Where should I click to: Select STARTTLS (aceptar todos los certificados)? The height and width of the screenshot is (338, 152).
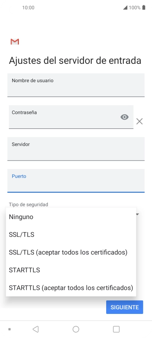click(x=71, y=288)
